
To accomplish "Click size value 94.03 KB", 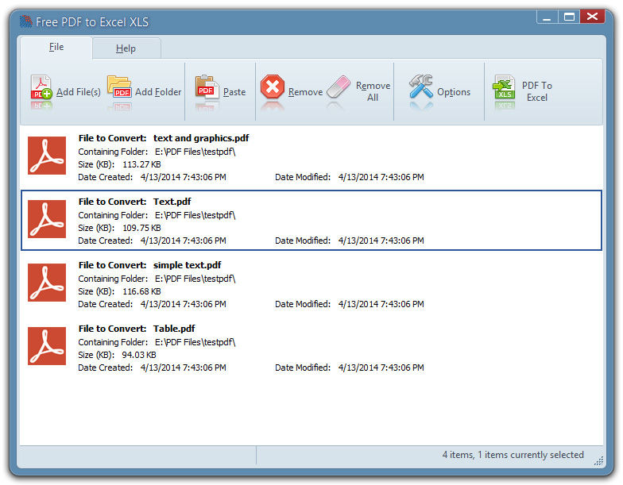I will pos(138,355).
